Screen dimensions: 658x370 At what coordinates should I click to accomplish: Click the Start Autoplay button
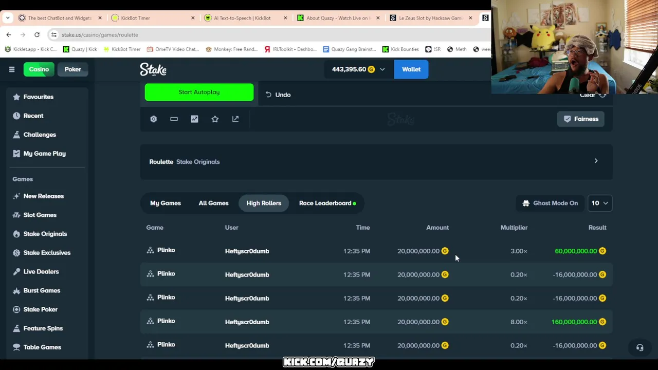(x=199, y=92)
